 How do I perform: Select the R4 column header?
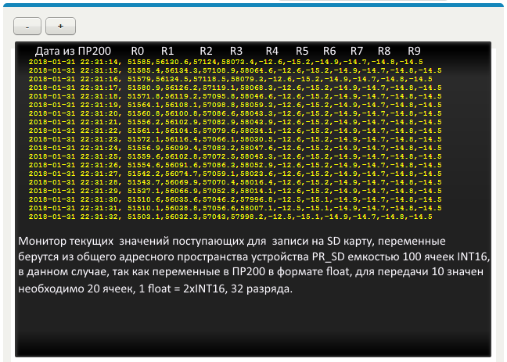pyautogui.click(x=272, y=51)
